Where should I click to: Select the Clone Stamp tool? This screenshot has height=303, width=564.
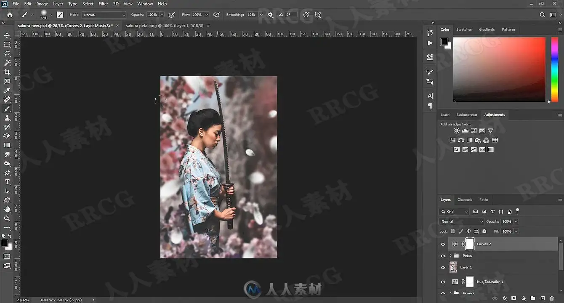(7, 118)
